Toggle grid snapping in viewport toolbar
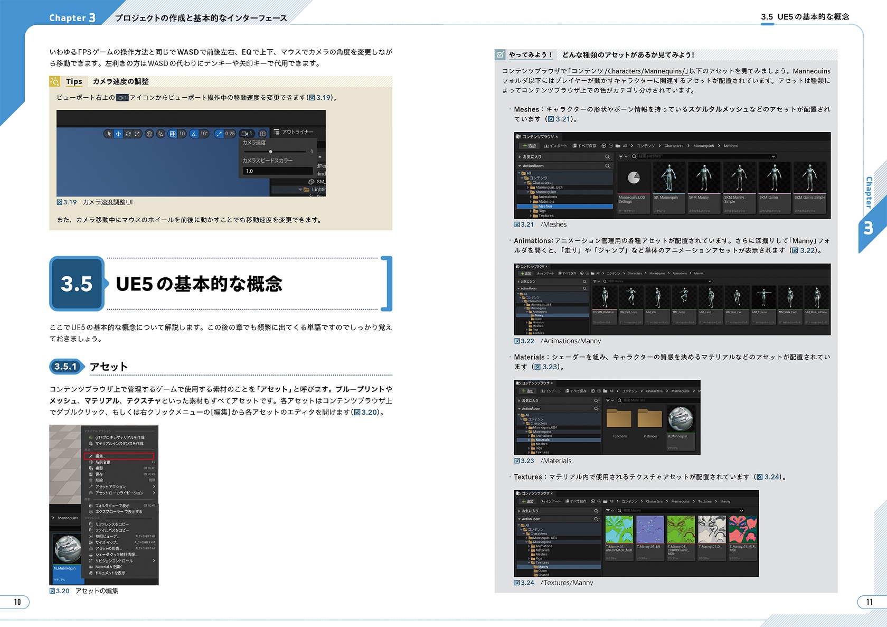Screen dimensions: 887x627 pos(173,134)
